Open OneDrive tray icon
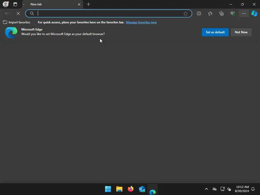 pos(214,189)
